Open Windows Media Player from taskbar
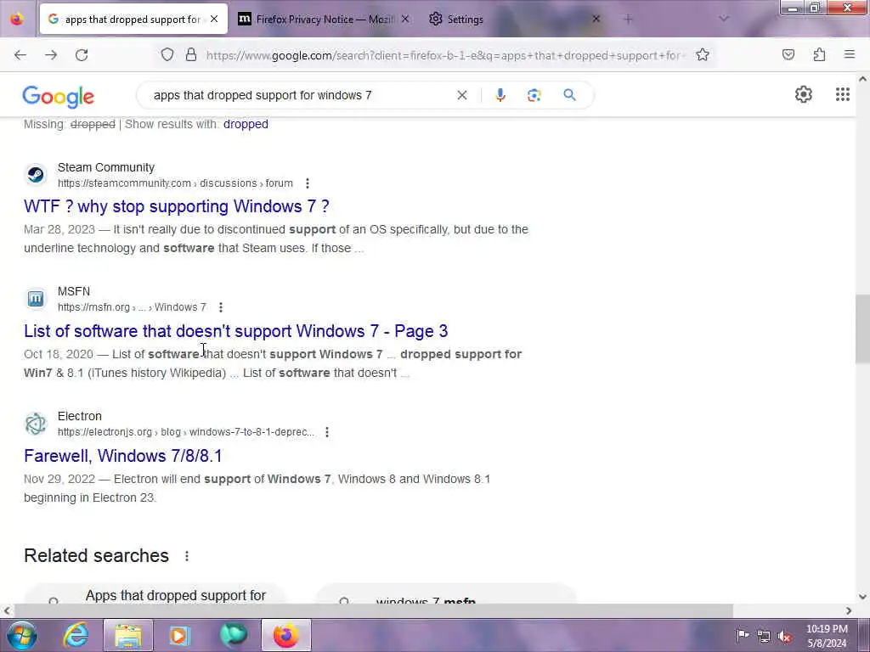870x652 pixels. click(179, 635)
